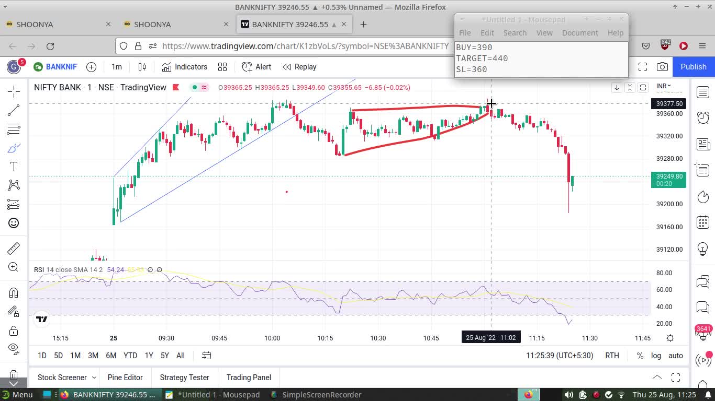715x401 pixels.
Task: Toggle lock all drawing tools
Action: pos(14,331)
